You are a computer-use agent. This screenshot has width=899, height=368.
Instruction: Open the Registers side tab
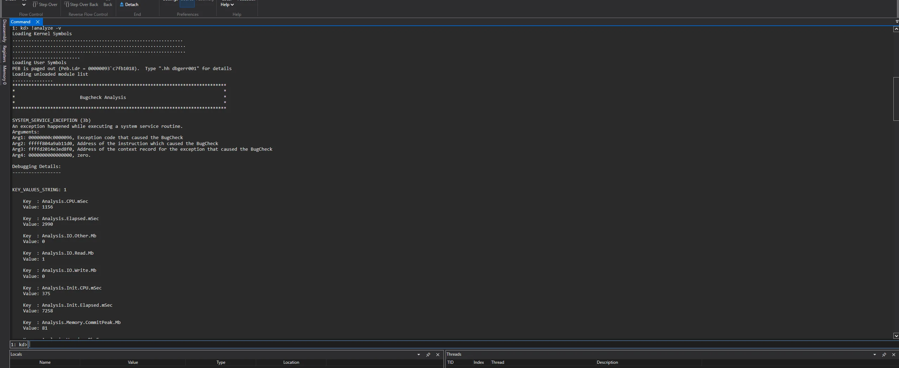tap(5, 54)
